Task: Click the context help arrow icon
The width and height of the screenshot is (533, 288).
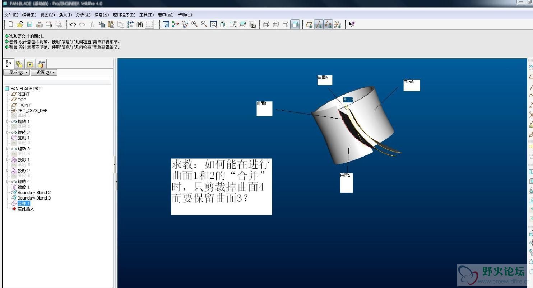Action: (352, 24)
